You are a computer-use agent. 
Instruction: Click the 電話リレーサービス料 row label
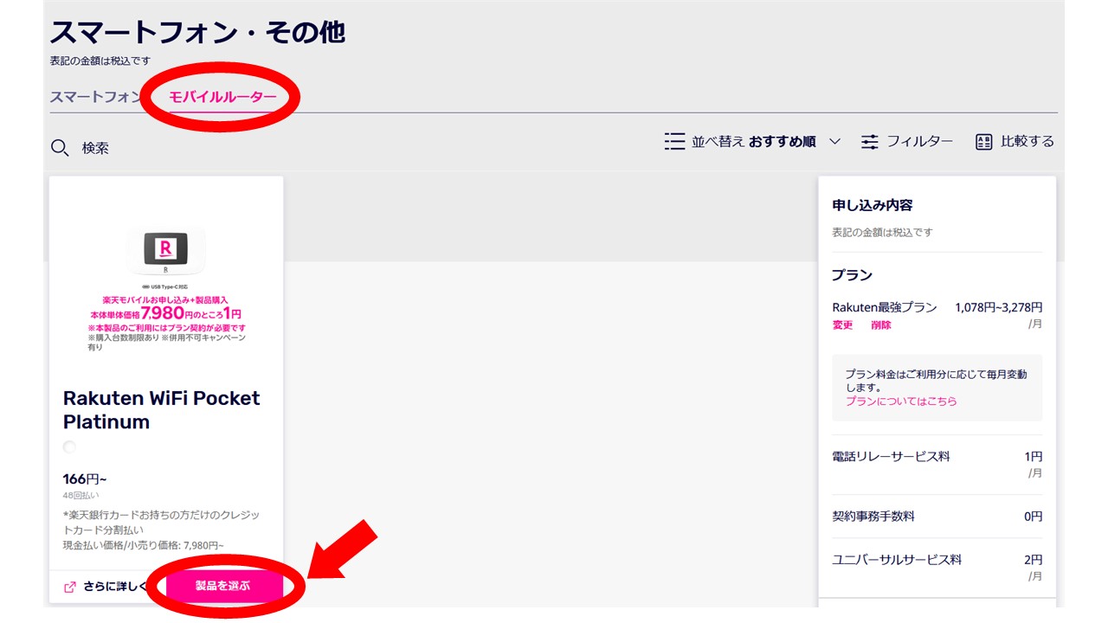(x=891, y=456)
